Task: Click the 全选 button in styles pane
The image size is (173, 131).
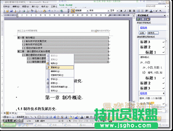Action: (142, 33)
